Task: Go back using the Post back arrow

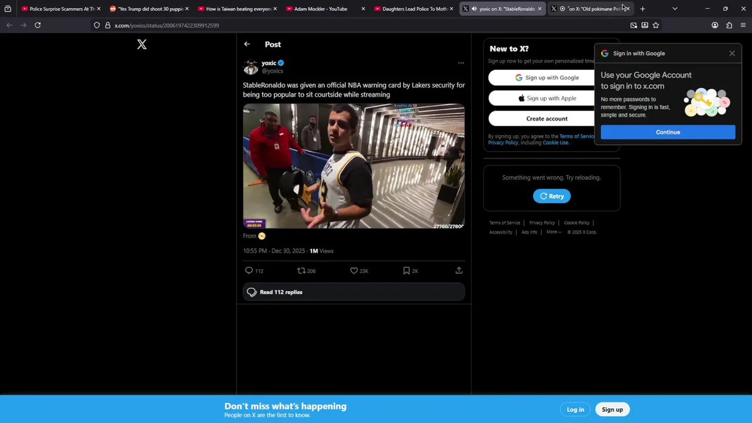Action: tap(247, 44)
